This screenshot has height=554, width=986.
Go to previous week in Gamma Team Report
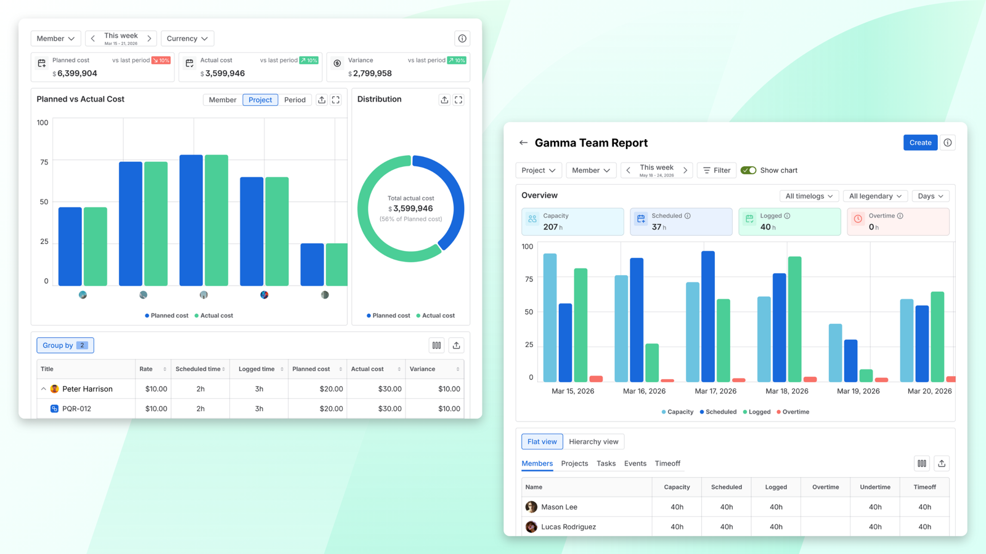628,171
